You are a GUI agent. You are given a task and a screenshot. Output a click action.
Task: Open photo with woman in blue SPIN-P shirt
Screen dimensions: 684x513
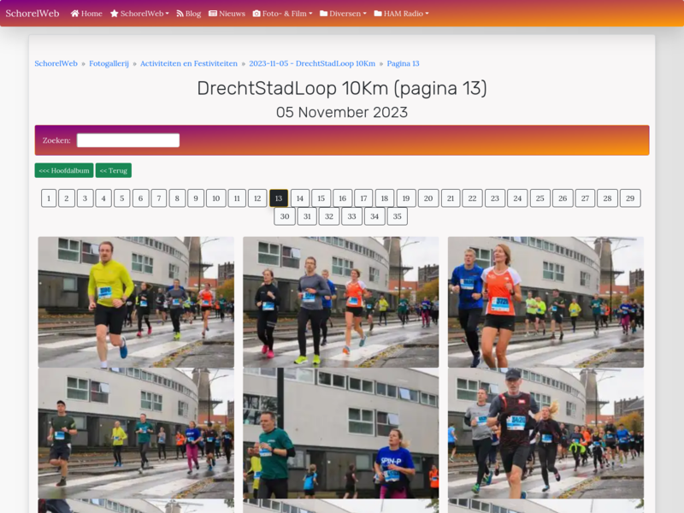point(340,433)
